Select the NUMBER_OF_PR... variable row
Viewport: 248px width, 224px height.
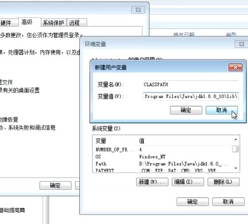[x=162, y=150]
